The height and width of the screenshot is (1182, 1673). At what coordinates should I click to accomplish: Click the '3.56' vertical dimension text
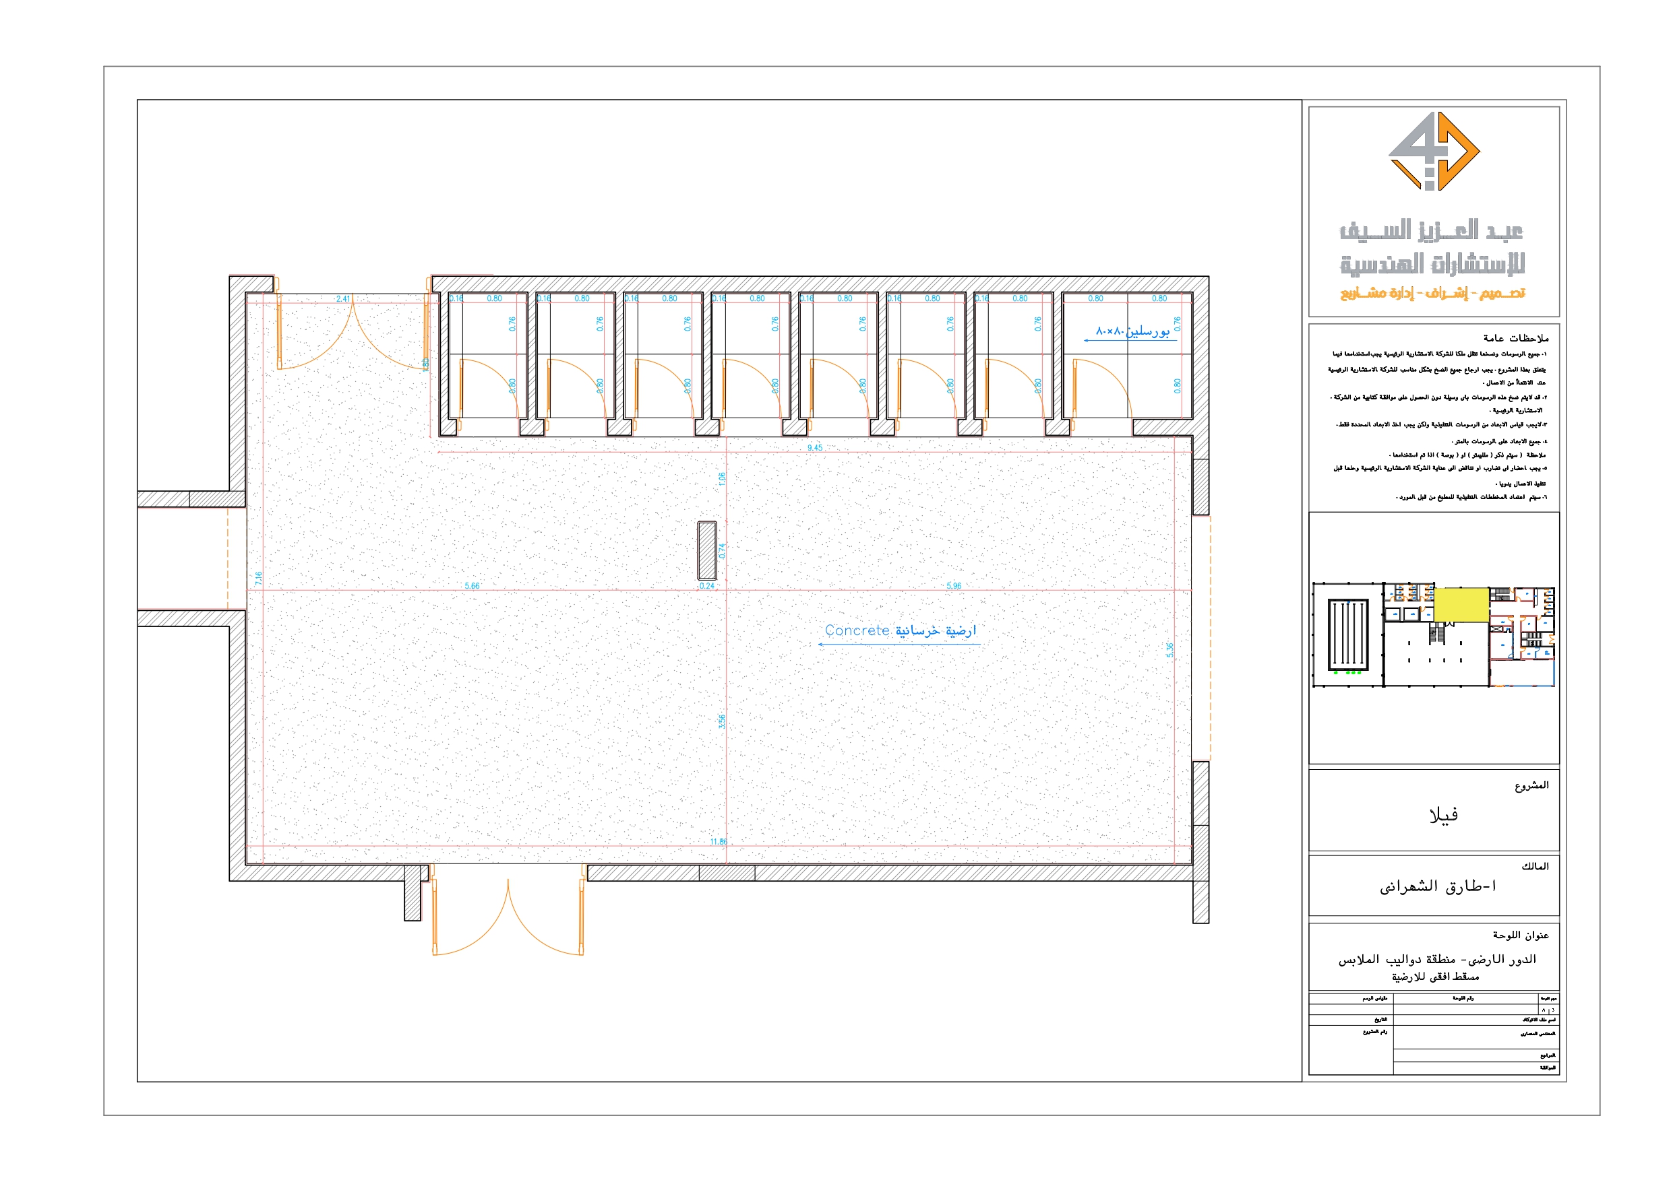tap(722, 721)
